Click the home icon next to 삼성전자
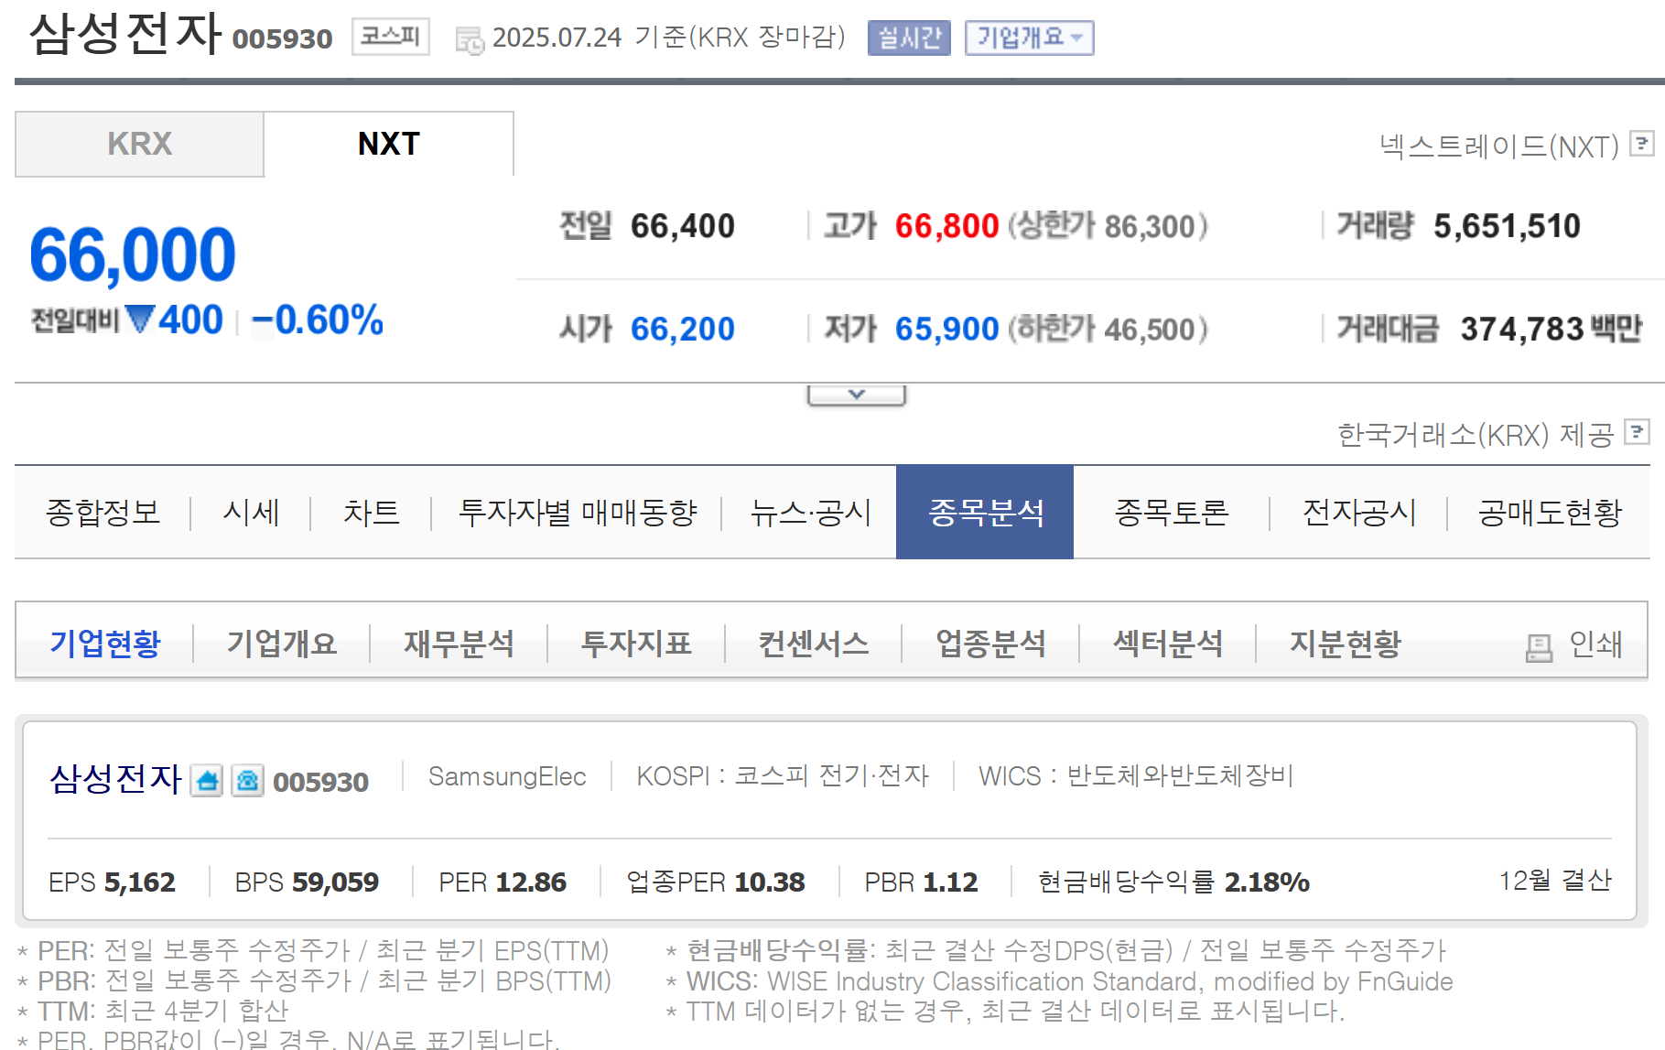Image resolution: width=1665 pixels, height=1050 pixels. pyautogui.click(x=207, y=781)
